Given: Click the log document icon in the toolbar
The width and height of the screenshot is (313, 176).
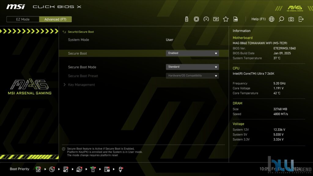Looking at the screenshot, I should [x=236, y=19].
